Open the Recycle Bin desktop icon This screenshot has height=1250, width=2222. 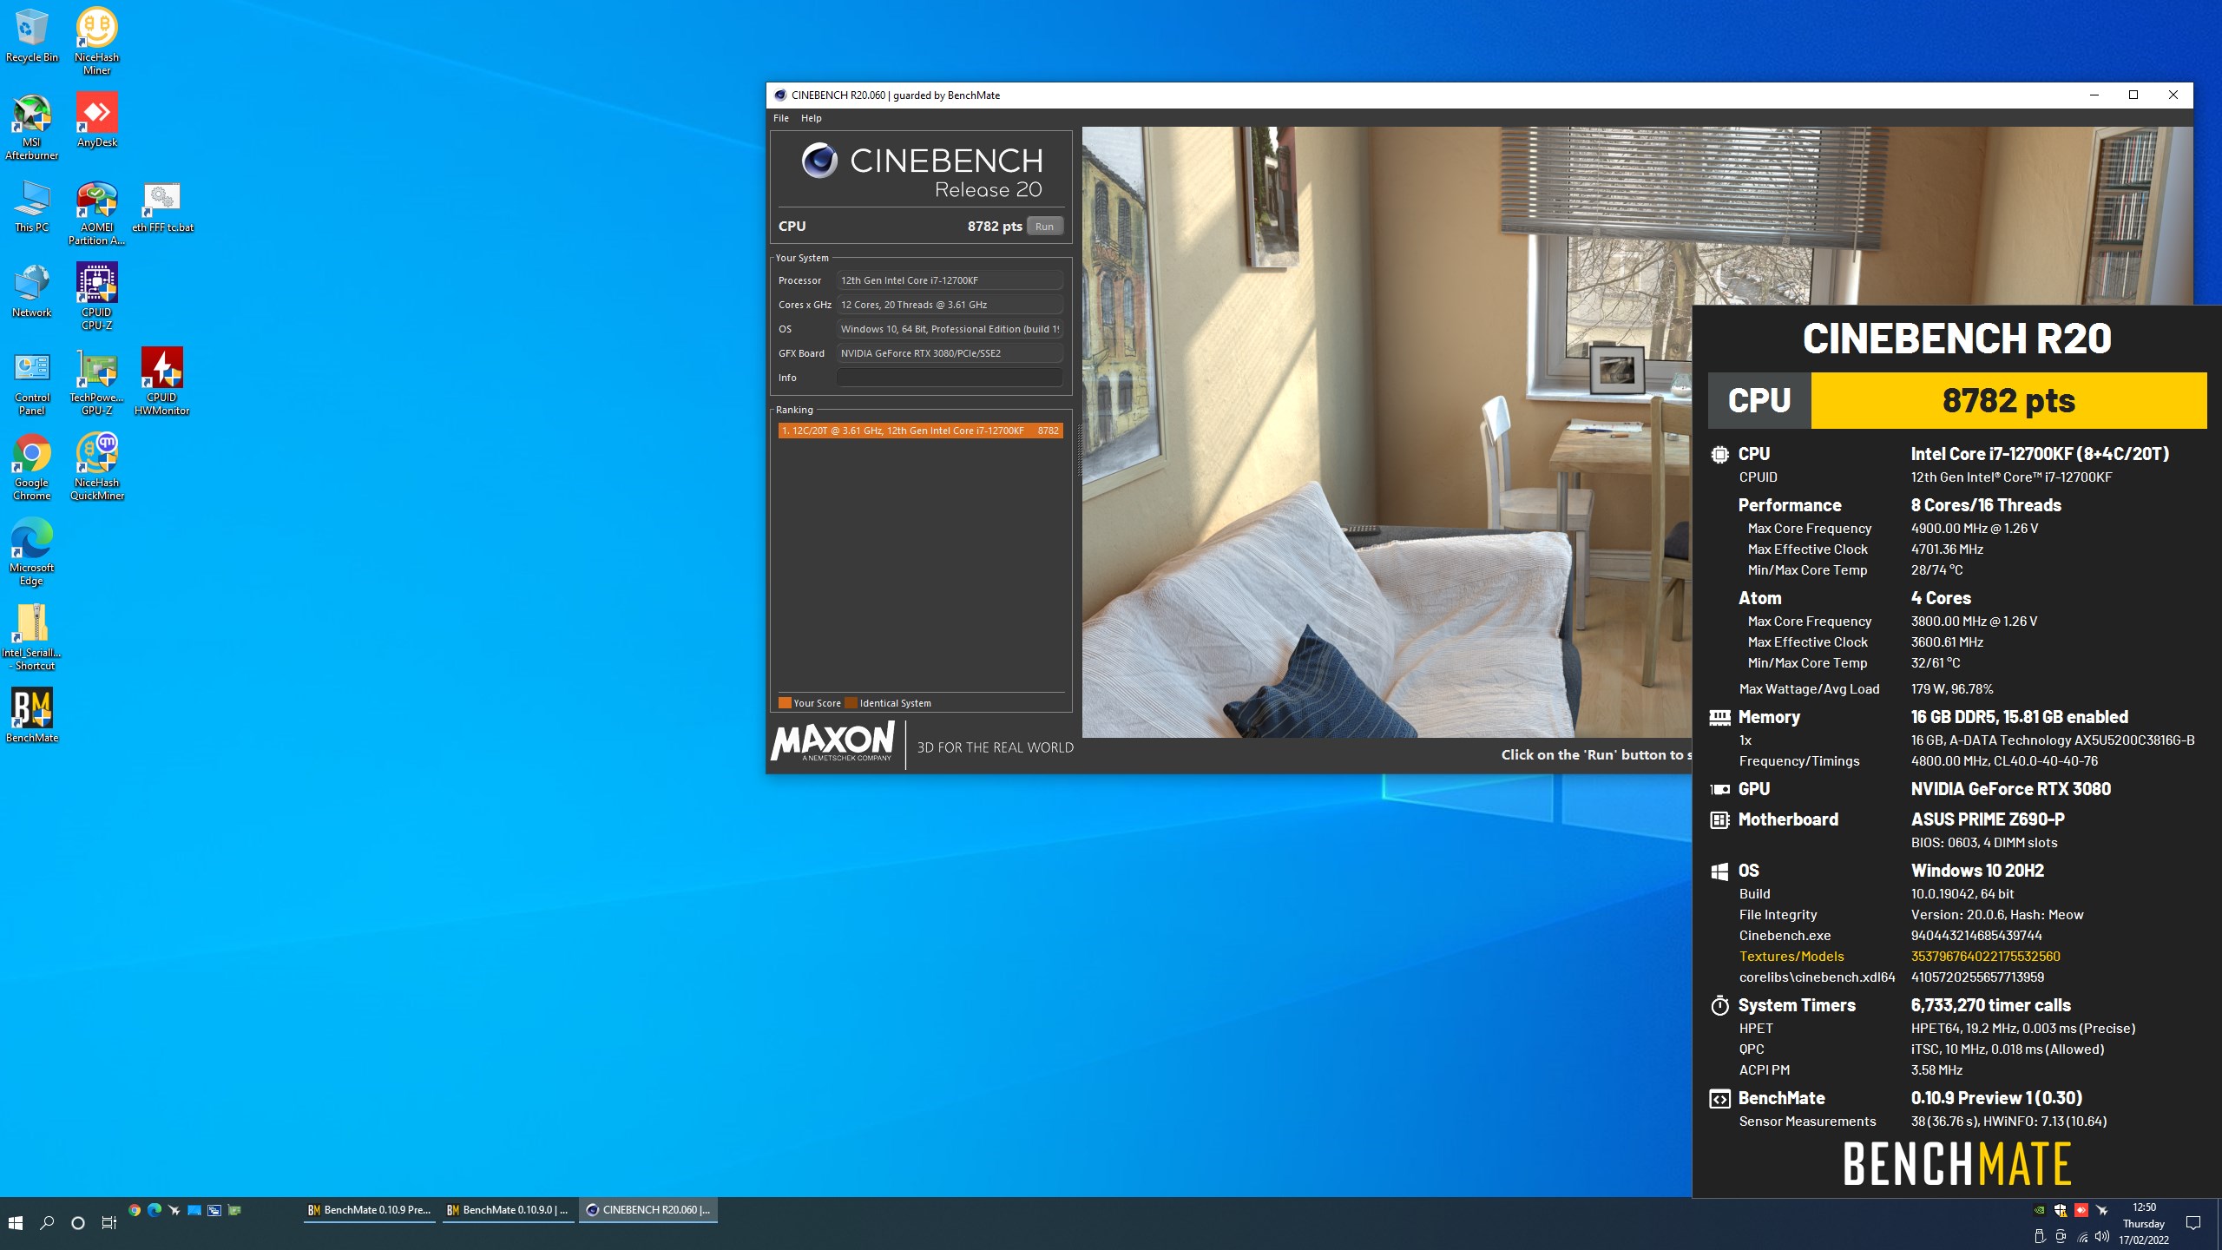click(31, 35)
